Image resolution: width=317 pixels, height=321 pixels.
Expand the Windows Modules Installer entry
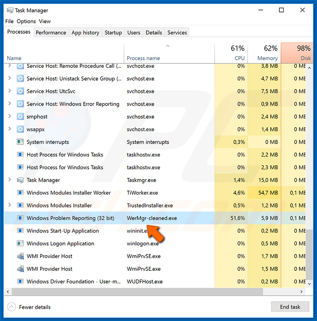coord(9,205)
